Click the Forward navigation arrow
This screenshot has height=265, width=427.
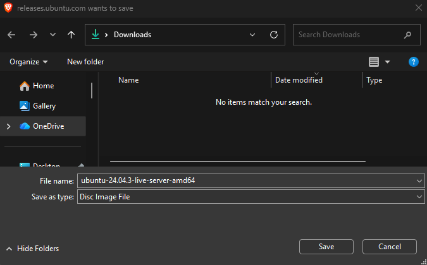(33, 35)
